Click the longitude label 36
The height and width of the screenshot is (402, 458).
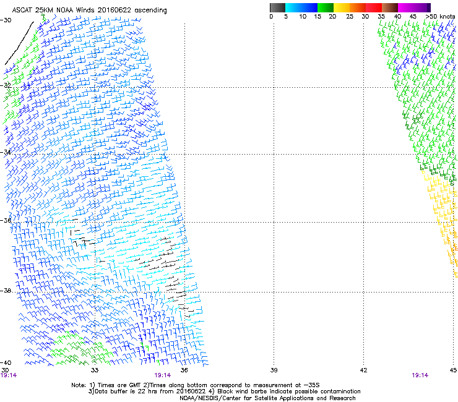(184, 370)
